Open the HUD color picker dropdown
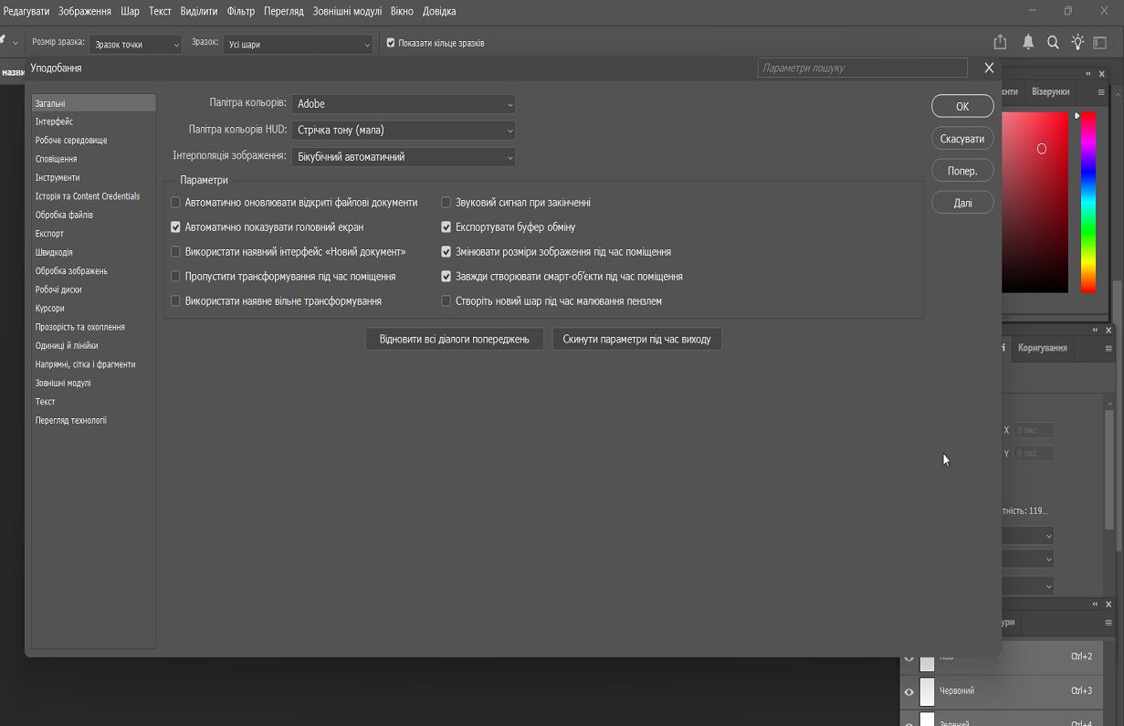The height and width of the screenshot is (726, 1124). [404, 131]
